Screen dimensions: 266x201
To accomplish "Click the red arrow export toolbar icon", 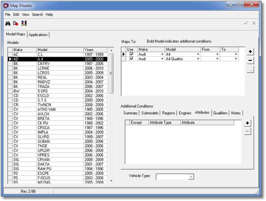I will click(16, 24).
